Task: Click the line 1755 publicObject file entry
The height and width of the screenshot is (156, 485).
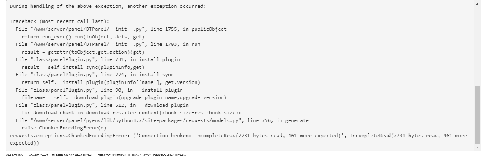Action: click(x=121, y=29)
